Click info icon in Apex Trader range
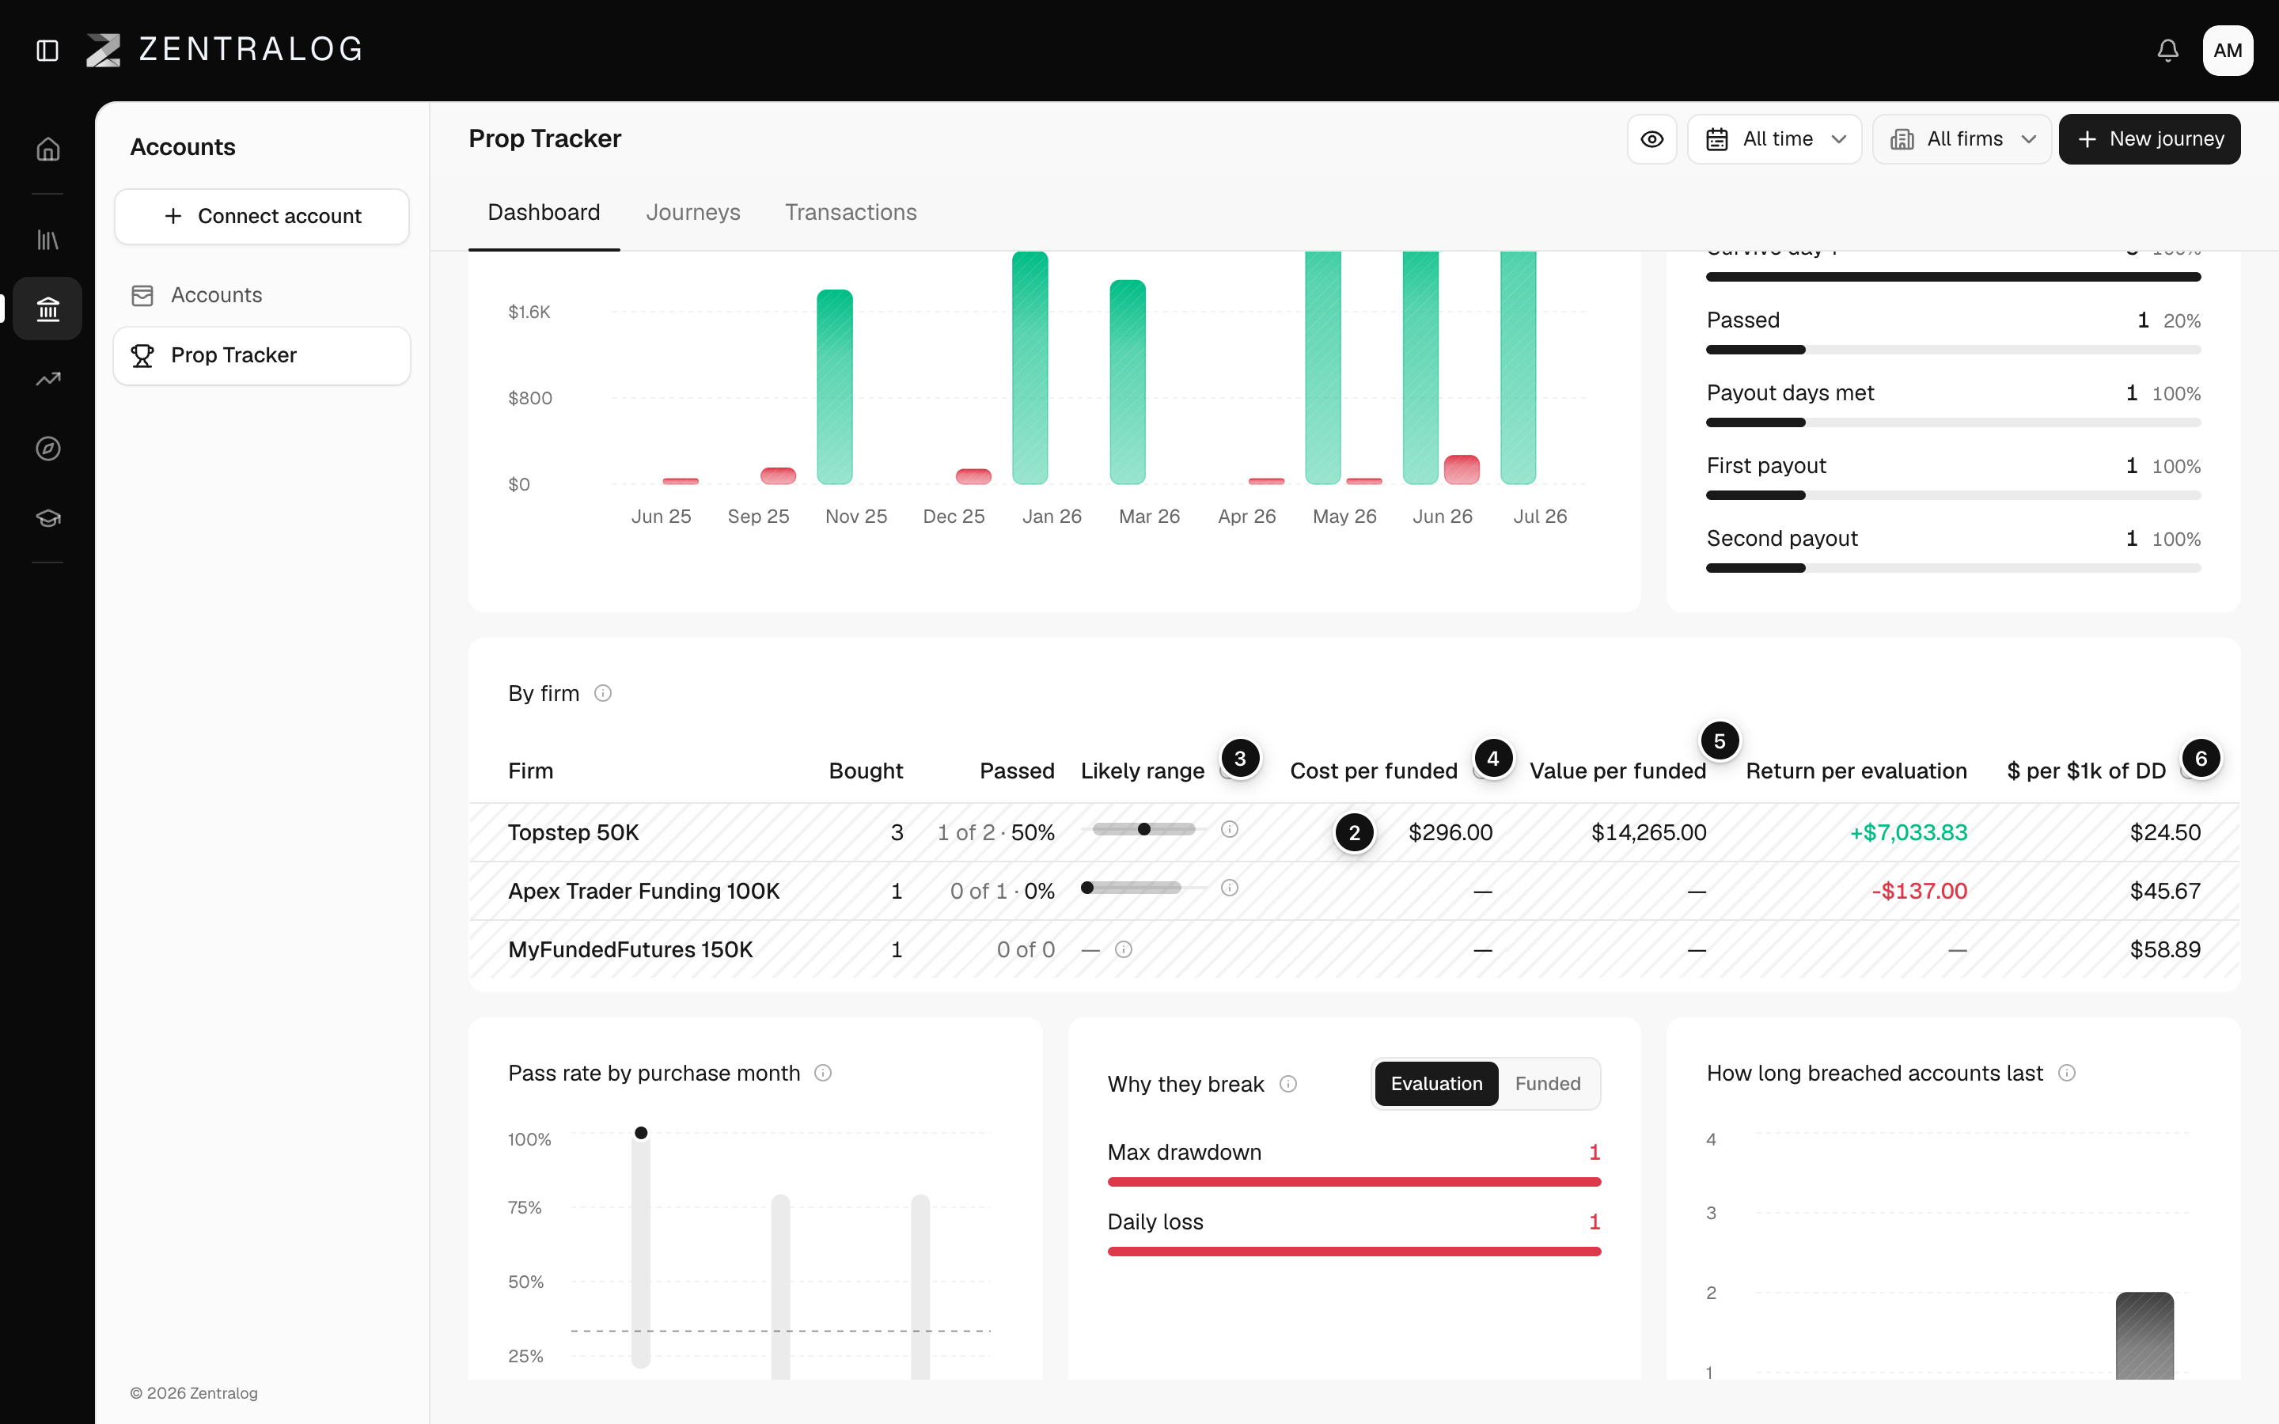The image size is (2279, 1424). coord(1229,887)
